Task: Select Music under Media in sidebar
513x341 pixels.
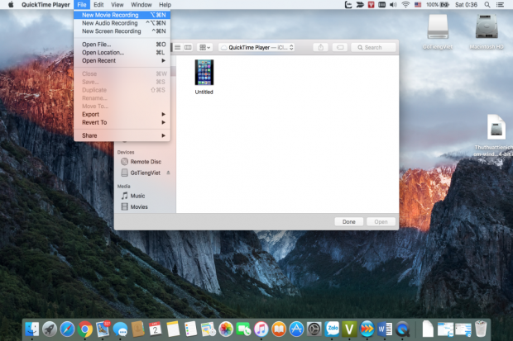Action: [137, 196]
